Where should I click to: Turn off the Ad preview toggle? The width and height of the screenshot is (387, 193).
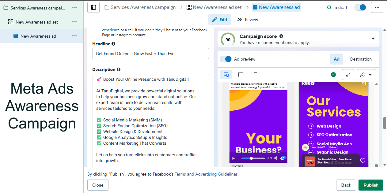pyautogui.click(x=226, y=59)
